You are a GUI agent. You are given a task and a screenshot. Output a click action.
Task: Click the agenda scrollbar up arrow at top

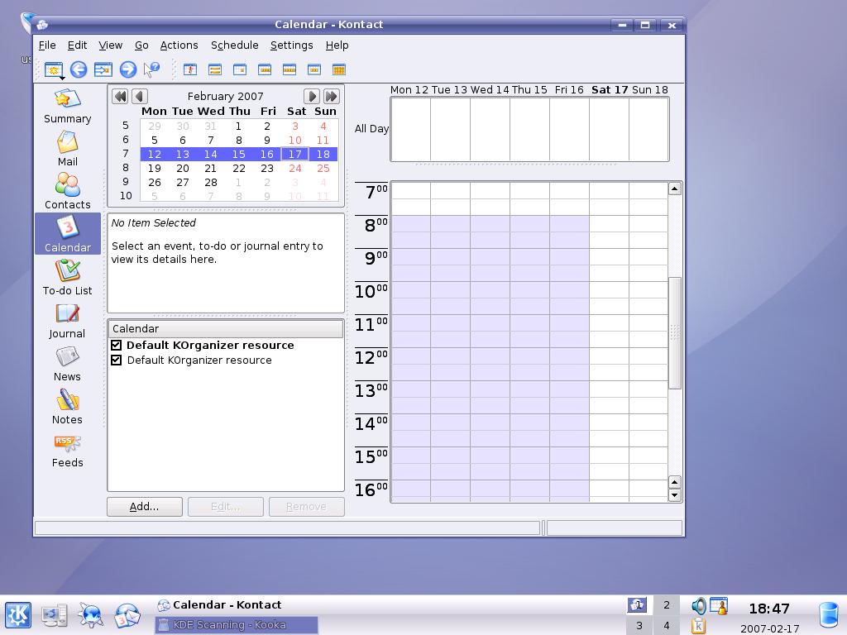click(675, 189)
